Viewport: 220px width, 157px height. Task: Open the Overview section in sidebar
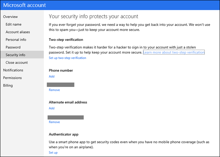(11, 17)
